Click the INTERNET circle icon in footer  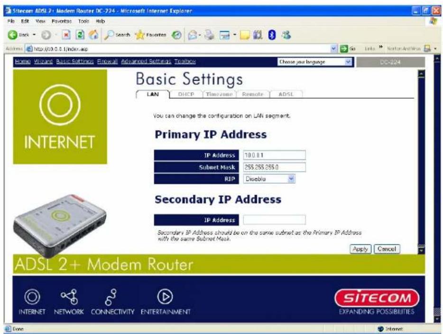click(x=32, y=297)
